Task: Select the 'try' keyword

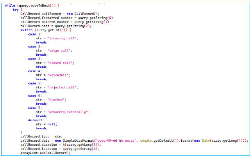Action: click(16, 10)
